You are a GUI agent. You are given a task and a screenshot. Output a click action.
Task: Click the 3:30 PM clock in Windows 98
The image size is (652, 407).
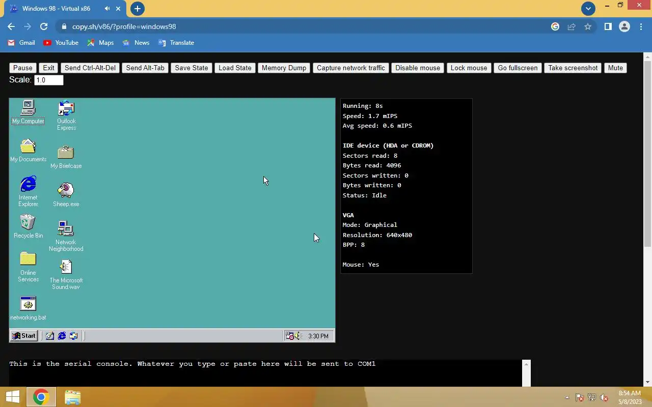pos(318,336)
